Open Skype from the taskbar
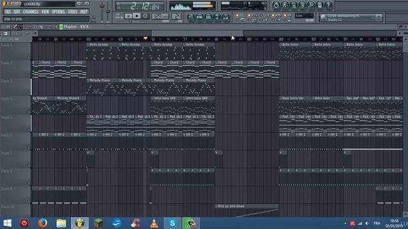 pos(172,223)
